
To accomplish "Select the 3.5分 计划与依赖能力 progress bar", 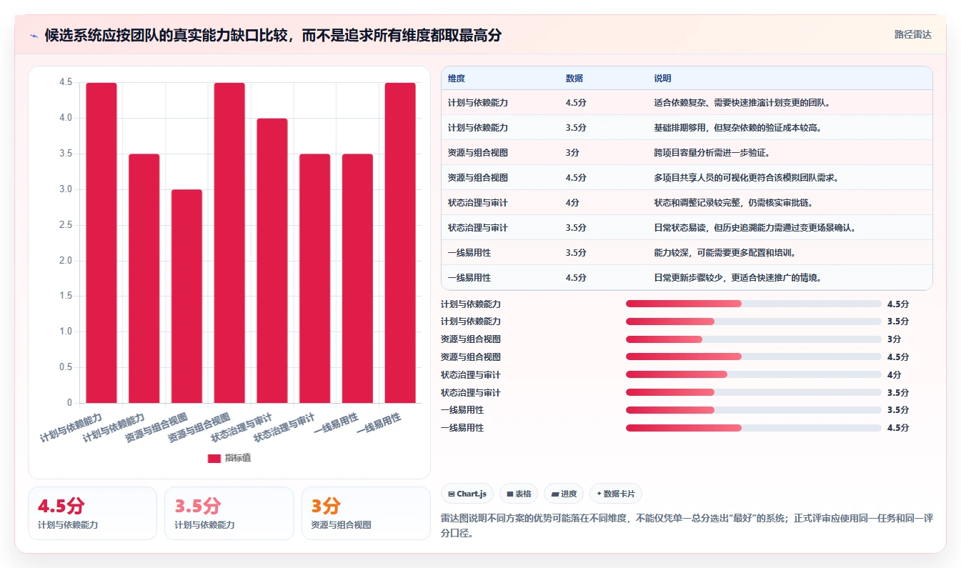I will (x=753, y=322).
